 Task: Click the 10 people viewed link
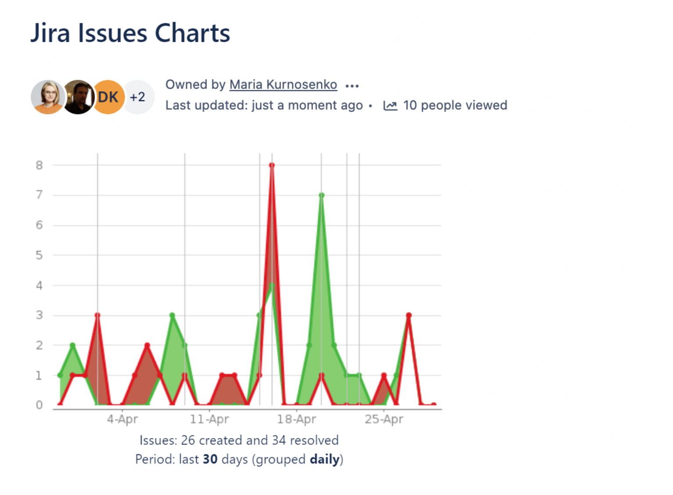[455, 105]
